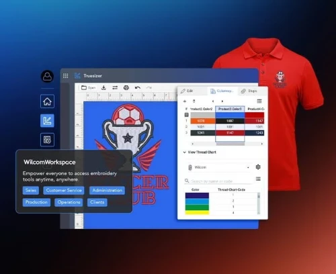
Task: Open the user profile icon
Action: coord(47,77)
